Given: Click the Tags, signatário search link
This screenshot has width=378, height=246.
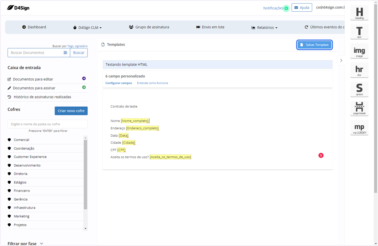Looking at the screenshot, I should click(77, 46).
